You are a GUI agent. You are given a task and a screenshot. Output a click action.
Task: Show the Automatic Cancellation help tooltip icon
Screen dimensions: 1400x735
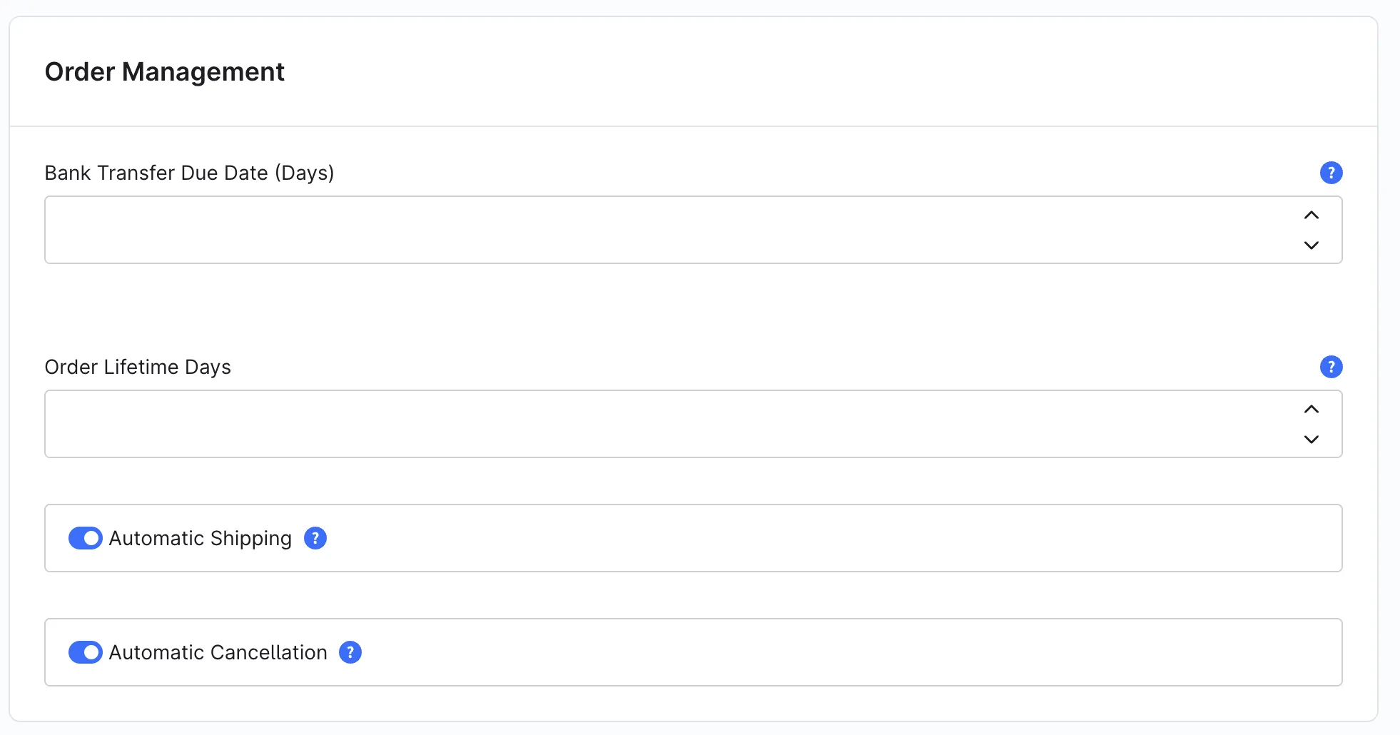[x=350, y=652]
